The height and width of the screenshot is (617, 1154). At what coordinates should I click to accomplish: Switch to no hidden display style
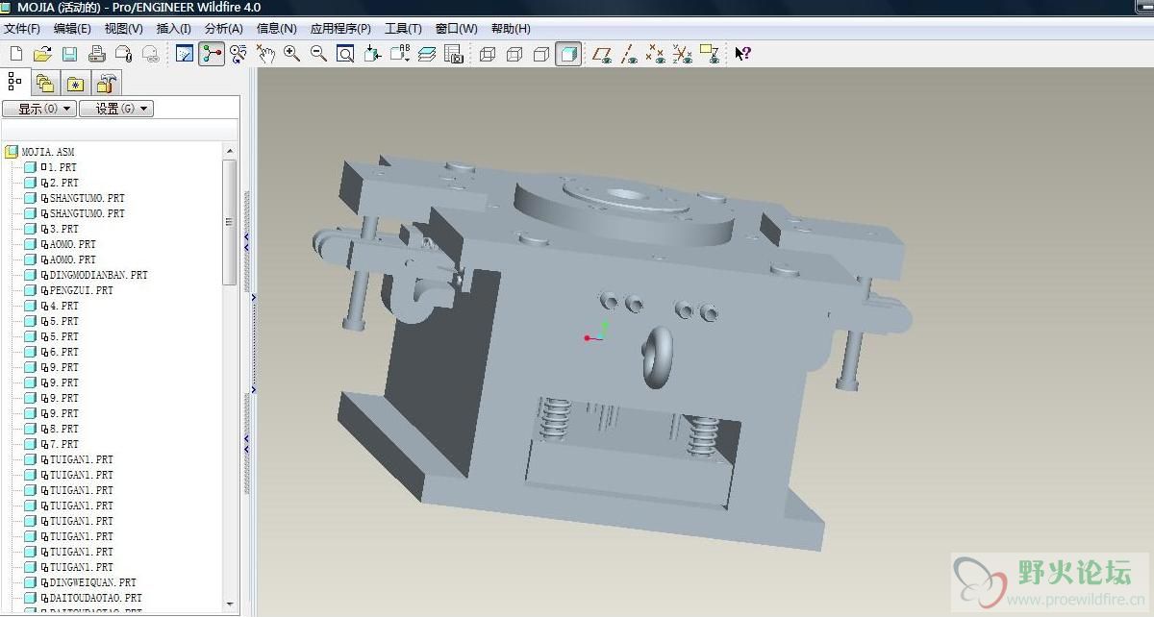[541, 54]
